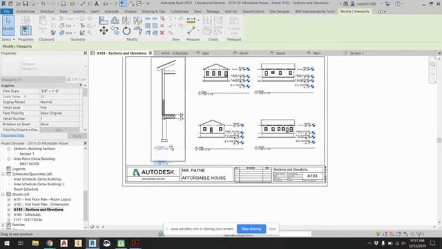Screen dimensions: 442x249
Task: Collapse the Sheets (all) node
Action: [3, 194]
